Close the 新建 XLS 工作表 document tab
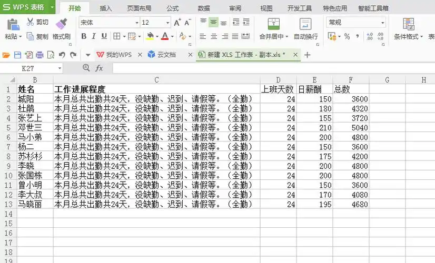Image resolution: width=435 pixels, height=263 pixels. click(x=295, y=55)
